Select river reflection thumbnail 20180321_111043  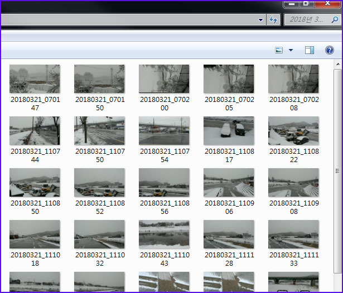click(164, 234)
